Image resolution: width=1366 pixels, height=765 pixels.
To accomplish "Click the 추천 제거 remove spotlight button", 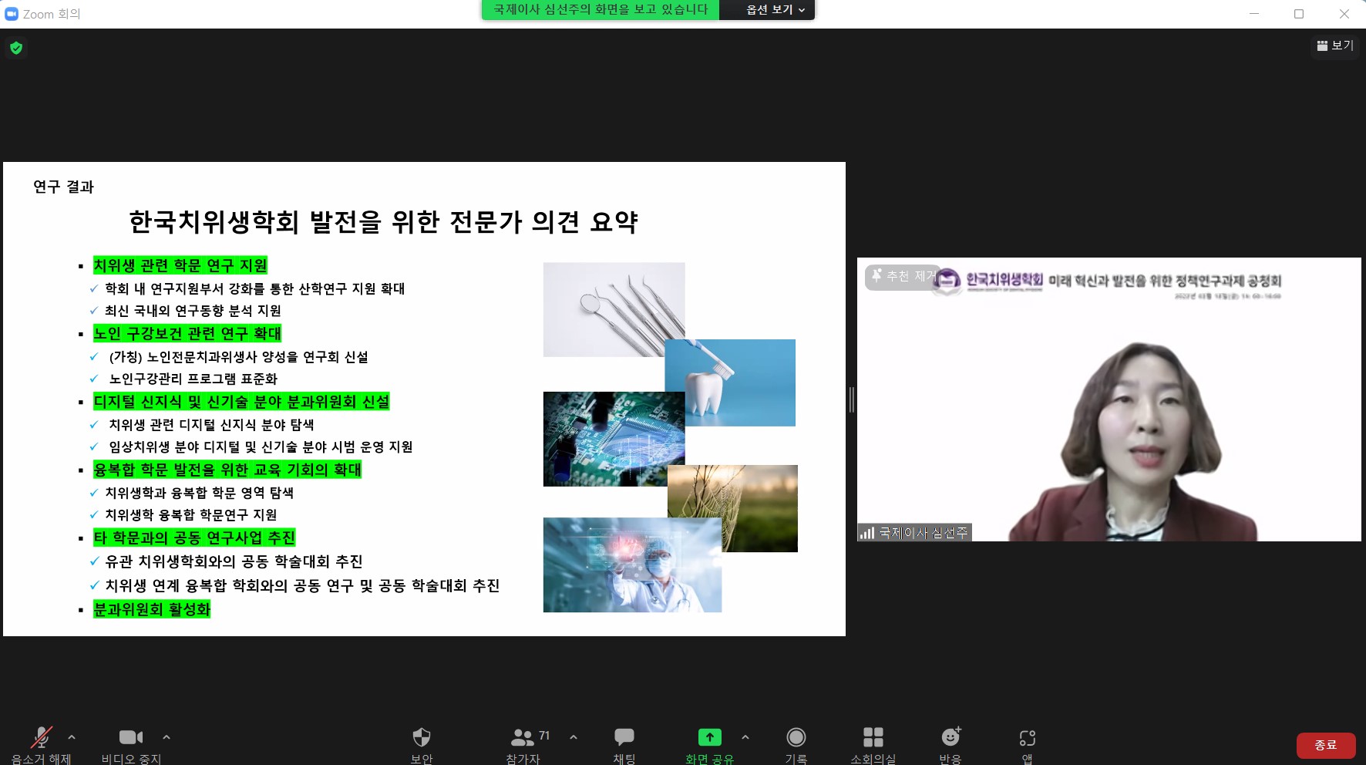I will point(902,276).
